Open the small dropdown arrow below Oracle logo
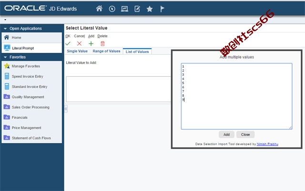 pyautogui.click(x=5, y=20)
